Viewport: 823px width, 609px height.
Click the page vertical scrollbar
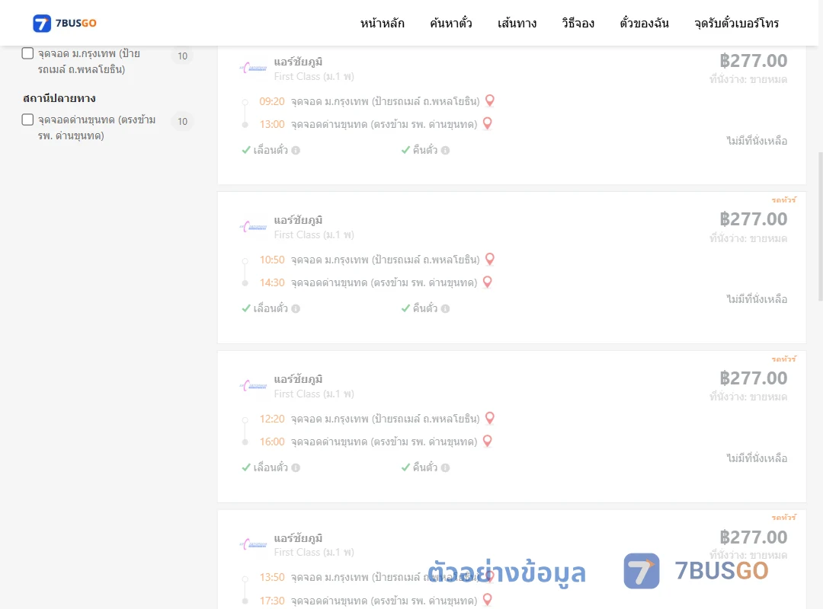[820, 226]
